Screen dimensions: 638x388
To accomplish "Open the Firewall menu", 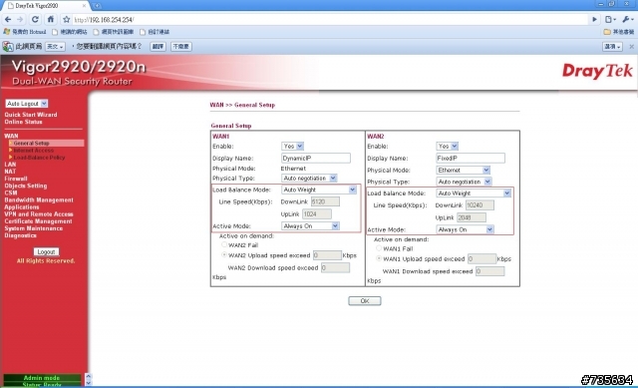I will [x=16, y=179].
